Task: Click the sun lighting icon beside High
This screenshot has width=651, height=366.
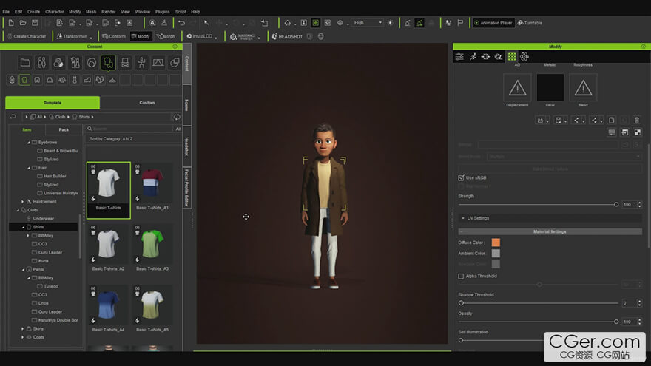Action: tap(391, 23)
